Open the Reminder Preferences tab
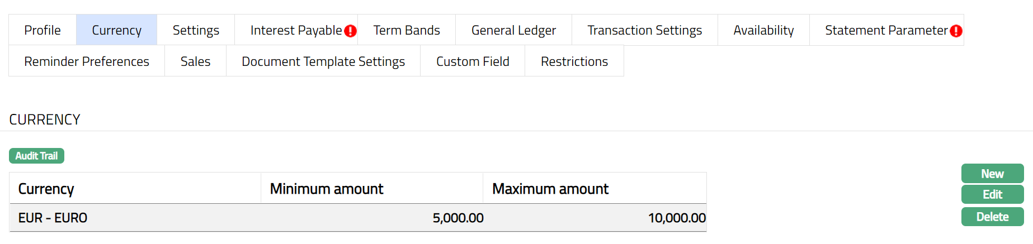Image resolution: width=1033 pixels, height=244 pixels. coord(87,61)
